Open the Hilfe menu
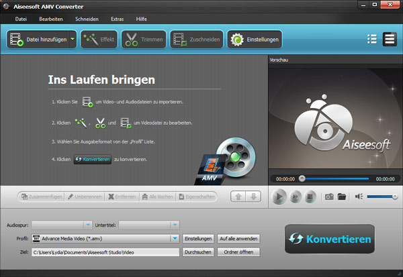This screenshot has height=277, width=403. [141, 19]
